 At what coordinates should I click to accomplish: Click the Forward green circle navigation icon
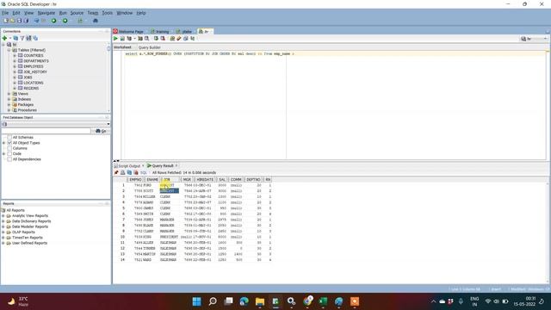[65, 21]
